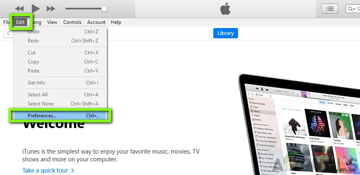Click the chevron next to quick tour

(x=73, y=170)
